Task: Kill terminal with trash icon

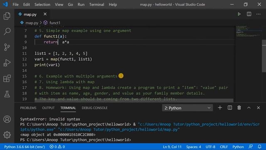Action: click(239, 107)
